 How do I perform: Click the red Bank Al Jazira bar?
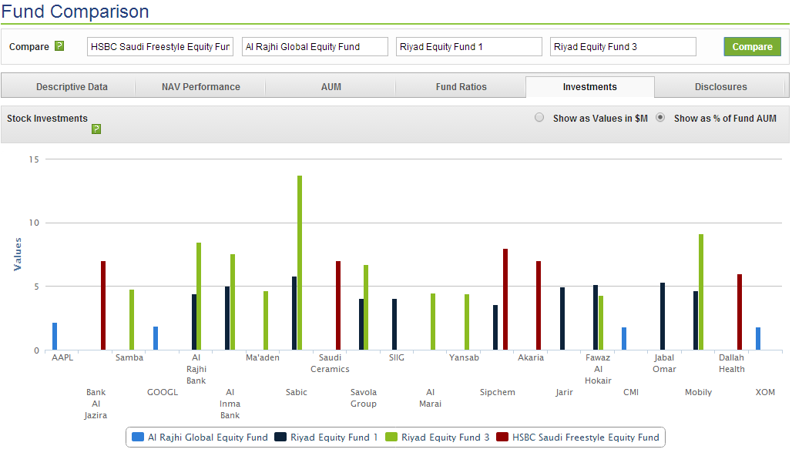tap(103, 306)
